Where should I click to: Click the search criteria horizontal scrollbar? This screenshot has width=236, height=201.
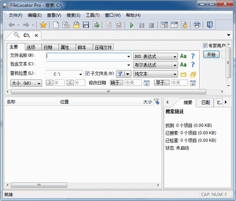tap(109, 92)
